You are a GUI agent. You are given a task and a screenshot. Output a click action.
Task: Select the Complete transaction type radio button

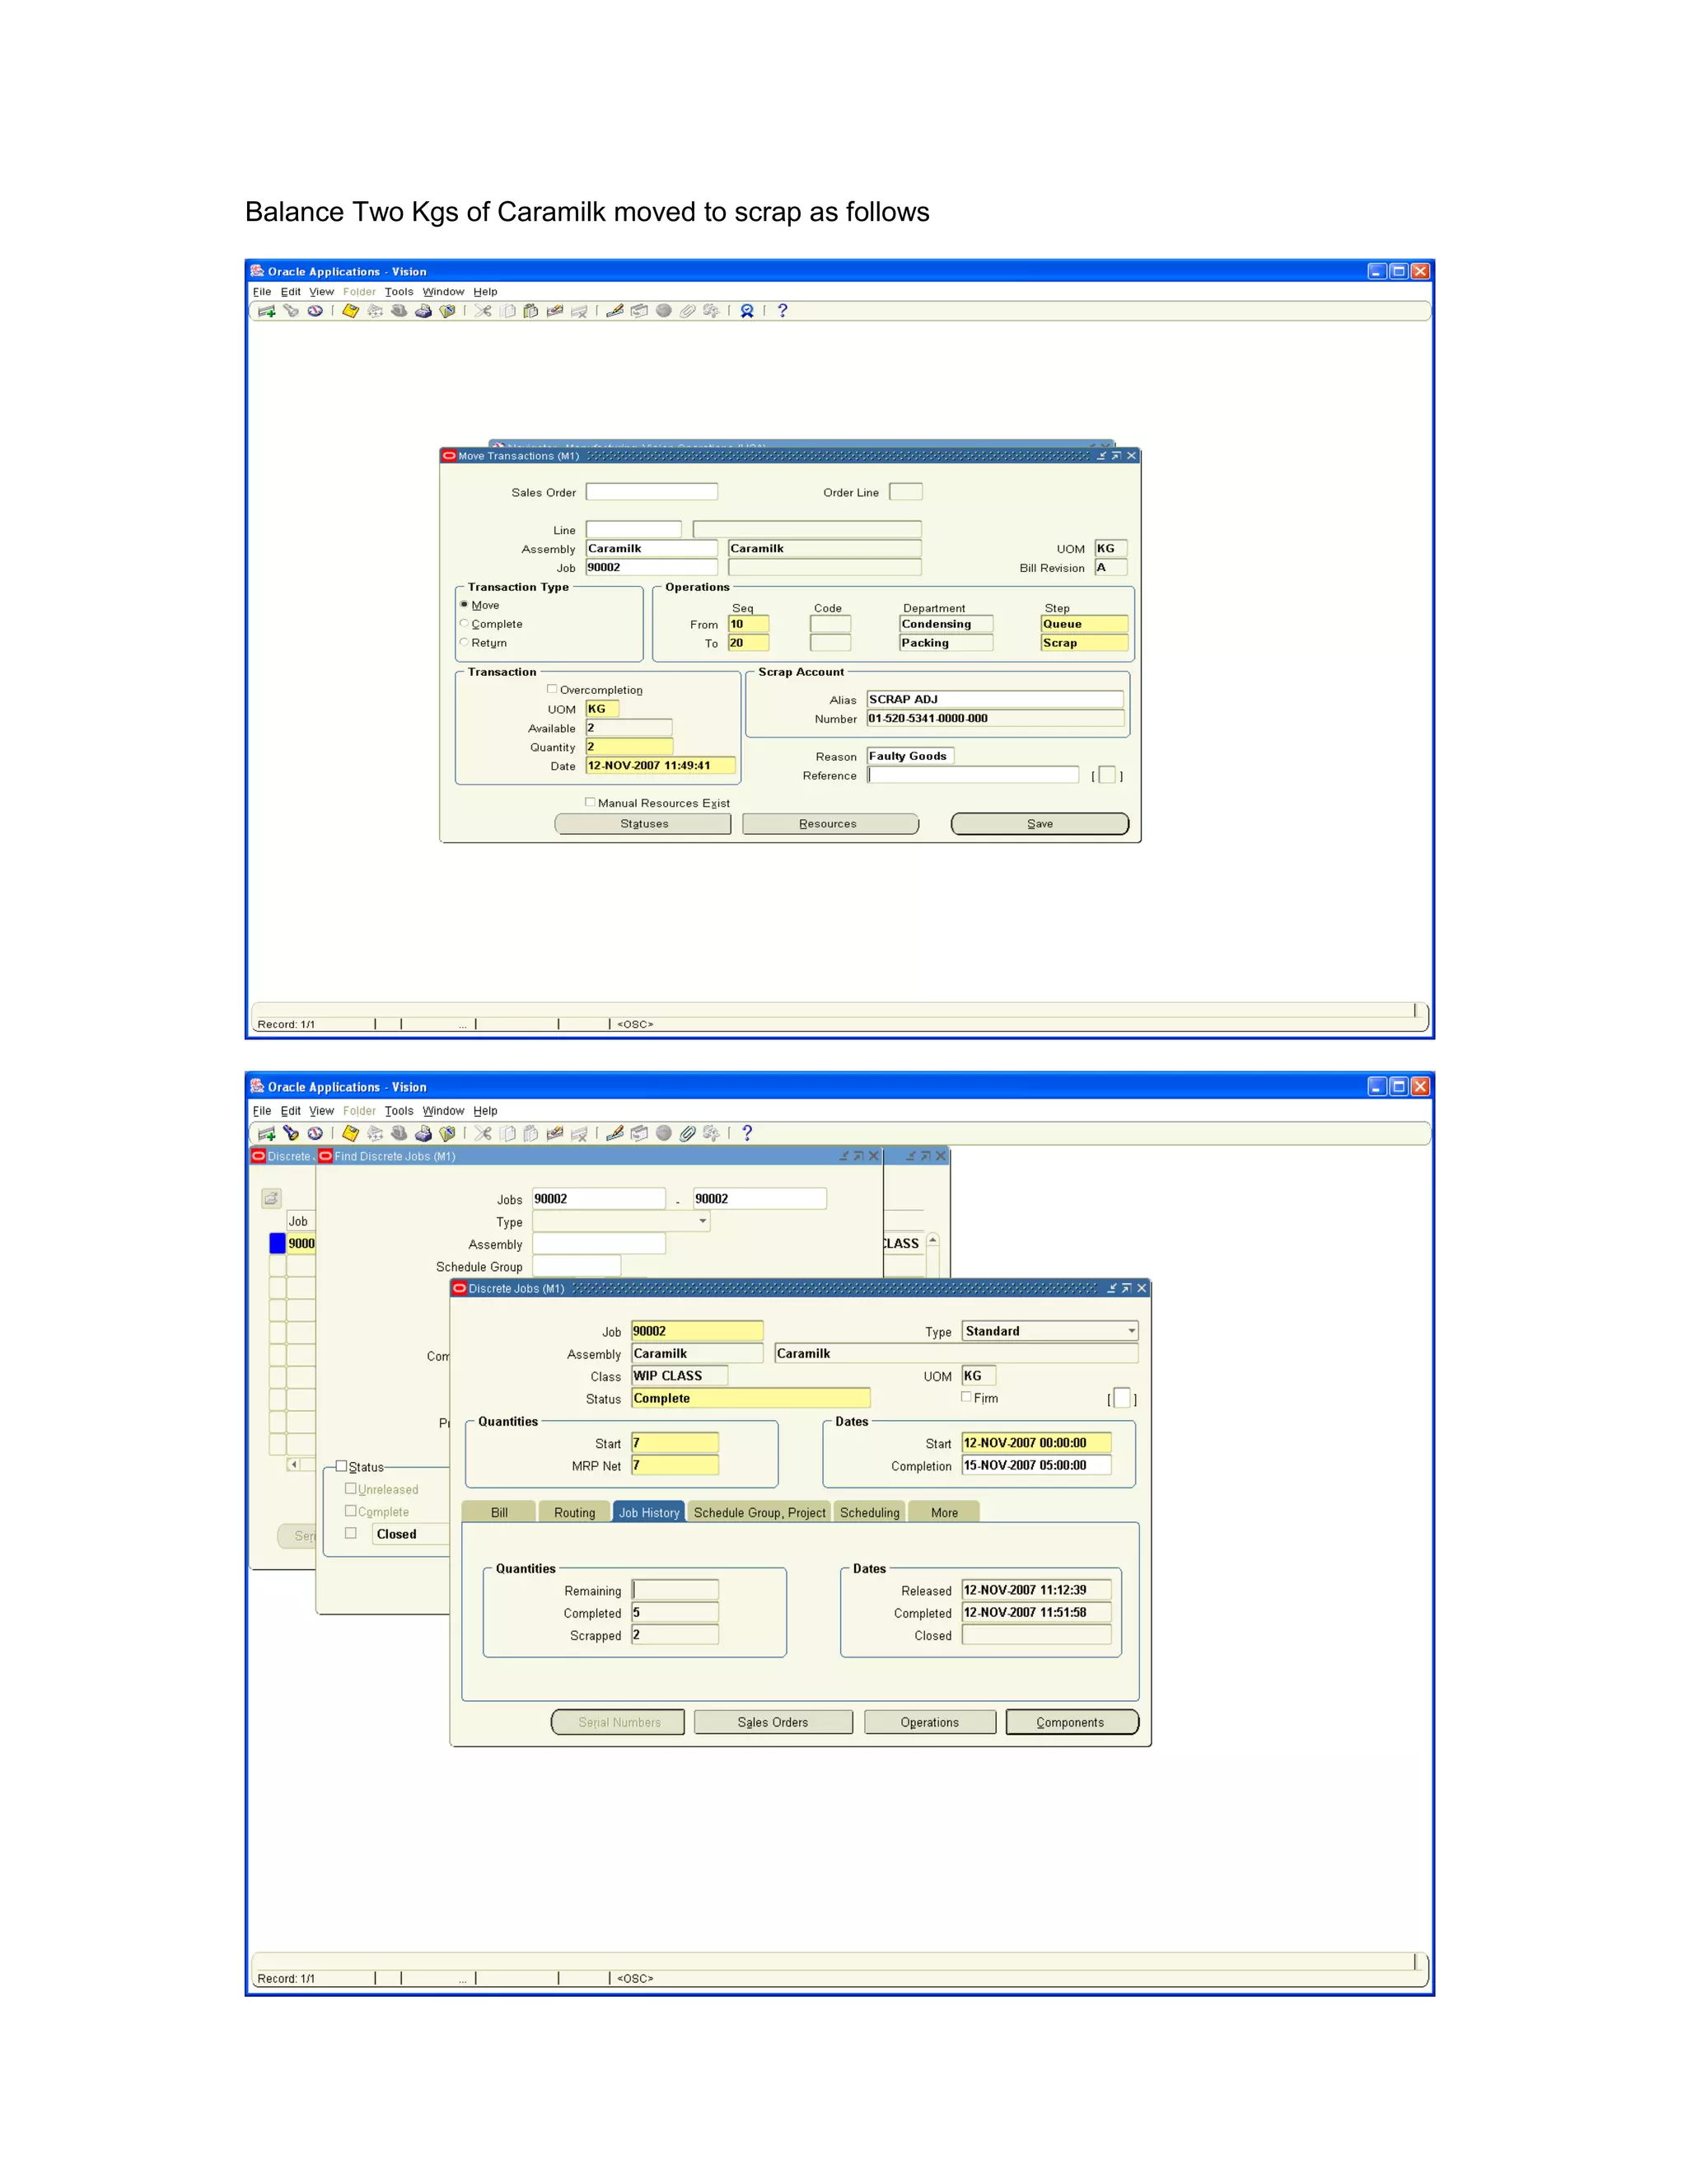(464, 624)
